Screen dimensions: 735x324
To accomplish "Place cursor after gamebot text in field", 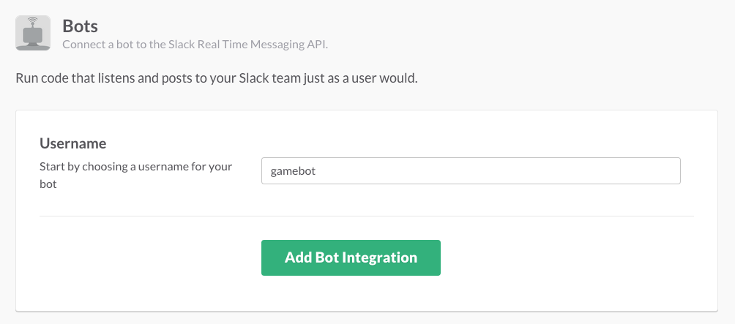I will [317, 171].
